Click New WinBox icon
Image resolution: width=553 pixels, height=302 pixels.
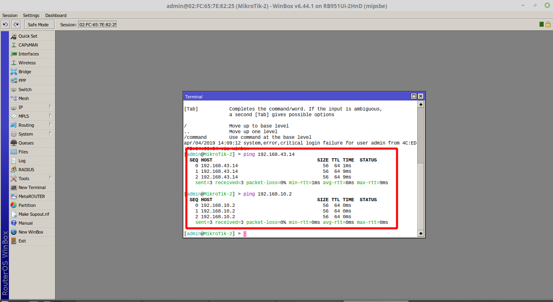pyautogui.click(x=14, y=232)
